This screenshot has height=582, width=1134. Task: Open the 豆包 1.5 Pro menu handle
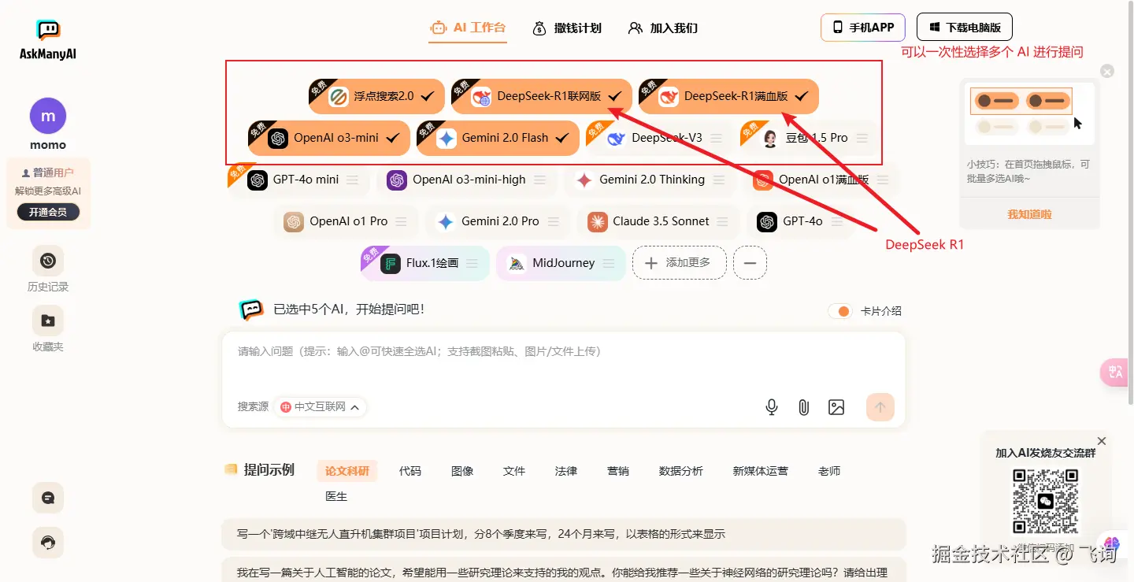pyautogui.click(x=862, y=138)
